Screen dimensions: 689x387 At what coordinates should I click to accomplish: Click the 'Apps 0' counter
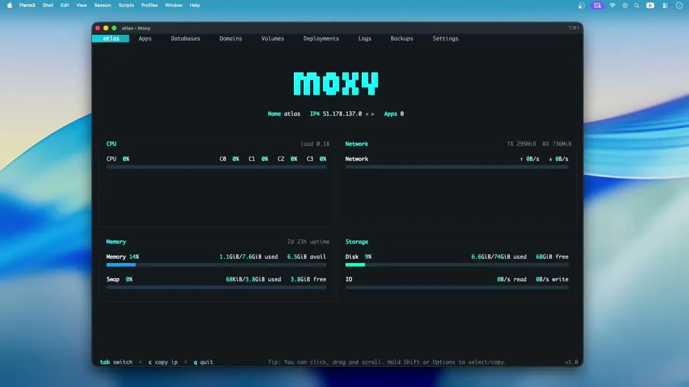pyautogui.click(x=394, y=114)
